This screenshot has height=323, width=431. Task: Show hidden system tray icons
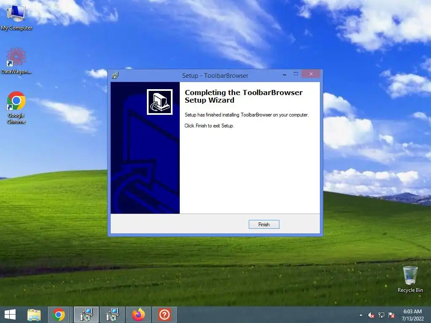361,315
